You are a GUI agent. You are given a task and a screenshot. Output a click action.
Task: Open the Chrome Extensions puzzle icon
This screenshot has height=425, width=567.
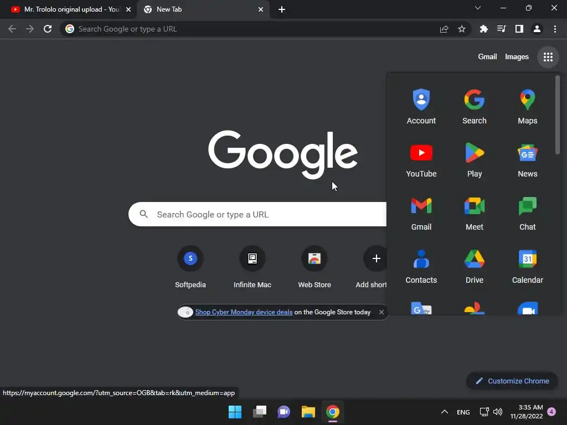point(483,29)
